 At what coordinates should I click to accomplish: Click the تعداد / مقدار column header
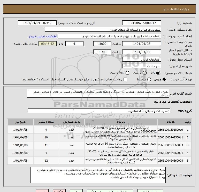(46, 122)
